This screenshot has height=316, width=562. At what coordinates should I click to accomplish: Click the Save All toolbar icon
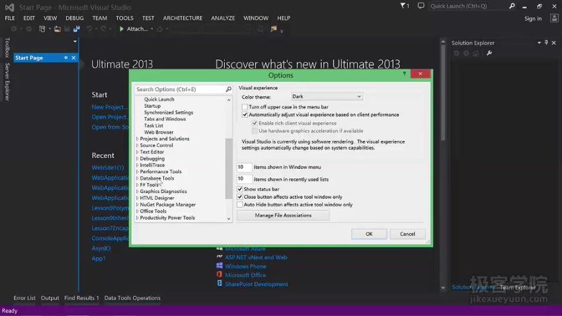pos(76,29)
